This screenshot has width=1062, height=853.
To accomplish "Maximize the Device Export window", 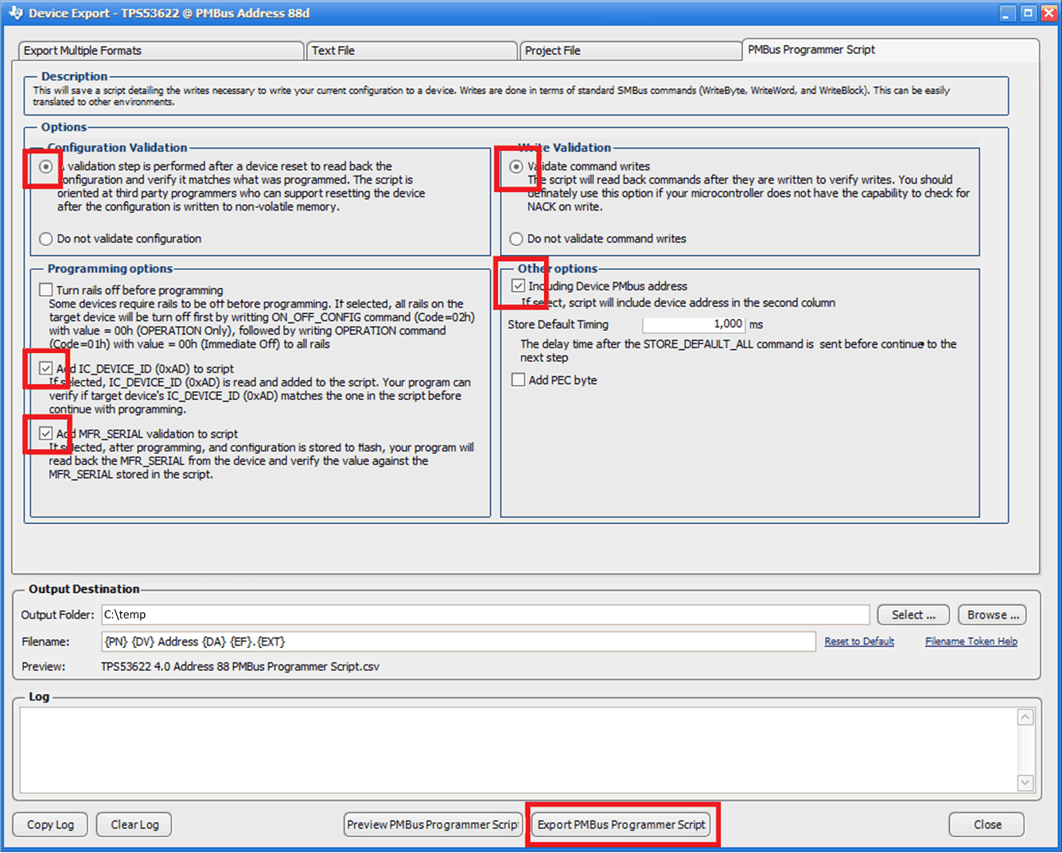I will tap(1028, 13).
